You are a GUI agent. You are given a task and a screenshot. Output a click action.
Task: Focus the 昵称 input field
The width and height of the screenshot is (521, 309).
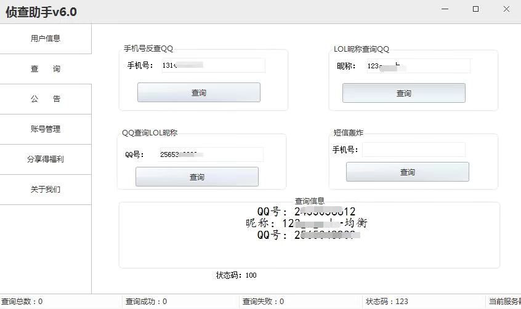pyautogui.click(x=418, y=66)
